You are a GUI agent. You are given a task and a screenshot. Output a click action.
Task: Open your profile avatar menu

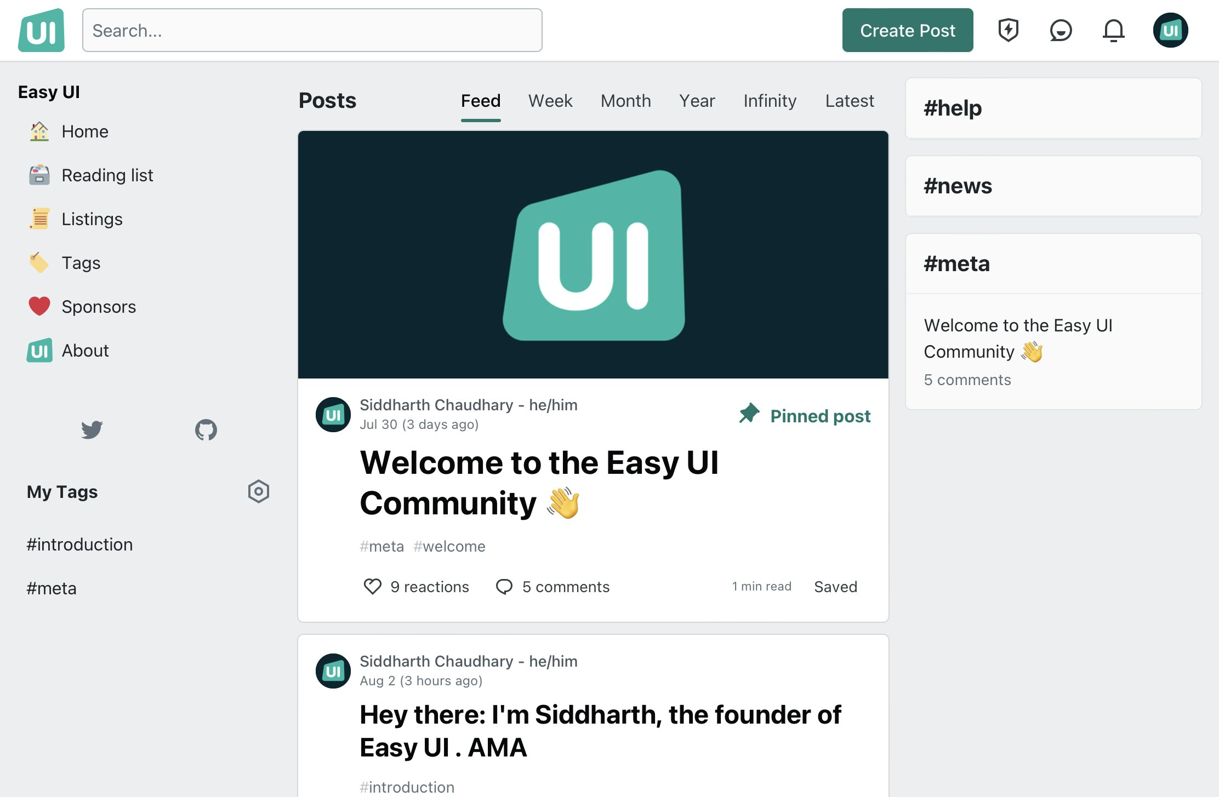(x=1170, y=30)
